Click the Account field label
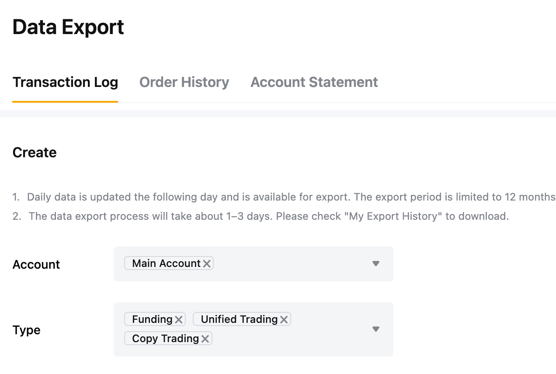This screenshot has width=556, height=374. pyautogui.click(x=36, y=264)
